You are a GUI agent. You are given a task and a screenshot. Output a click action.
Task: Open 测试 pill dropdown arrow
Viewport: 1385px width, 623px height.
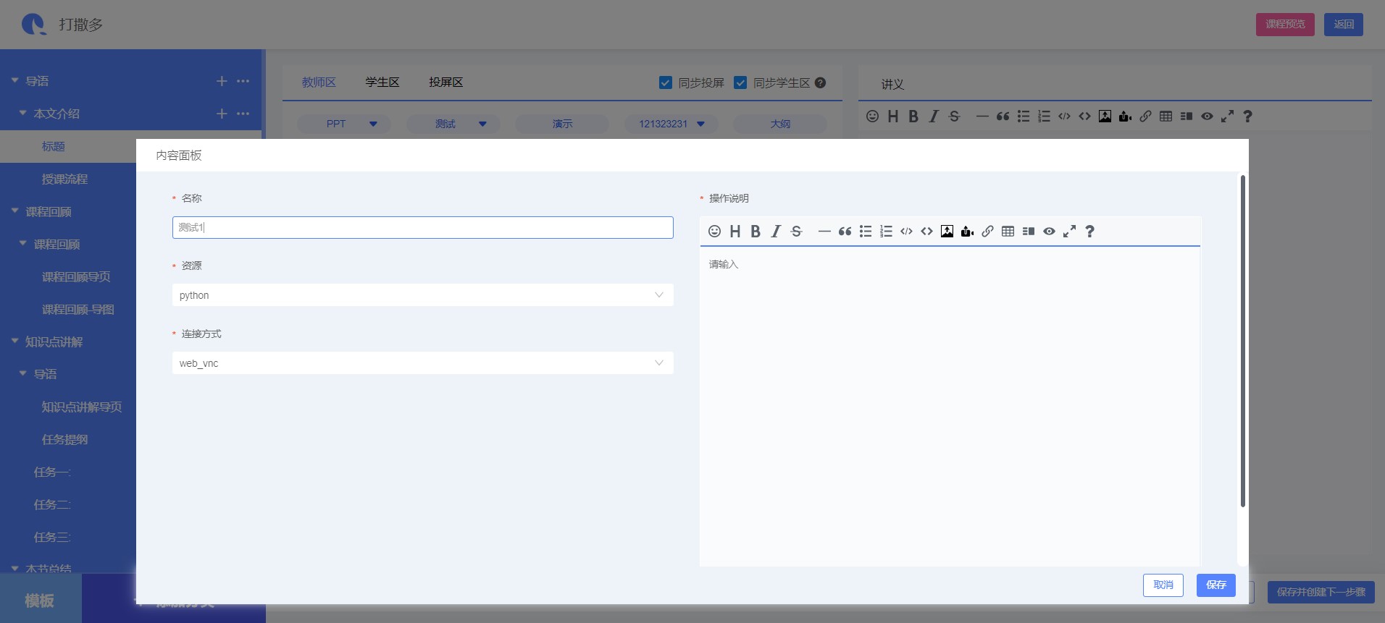pos(482,124)
